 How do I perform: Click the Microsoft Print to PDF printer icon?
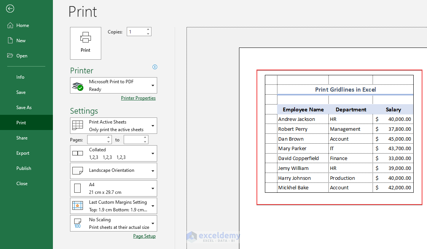tap(78, 86)
